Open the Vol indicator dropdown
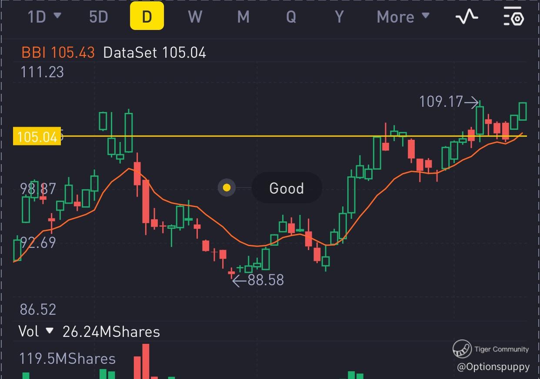Viewport: 540px width, 379px height. [36, 332]
